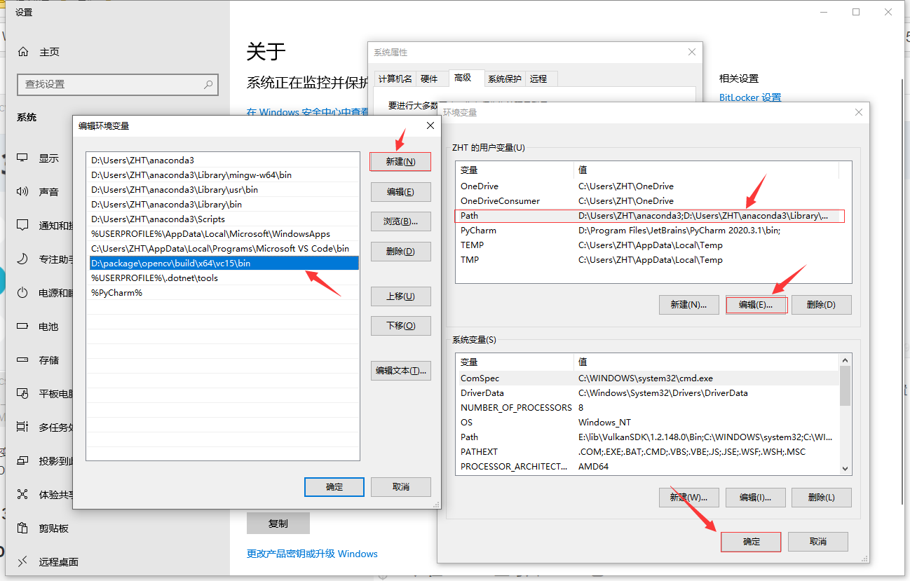This screenshot has width=910, height=581.
Task: Select the Microsoft VS Code\bin path entry
Action: pyautogui.click(x=224, y=249)
